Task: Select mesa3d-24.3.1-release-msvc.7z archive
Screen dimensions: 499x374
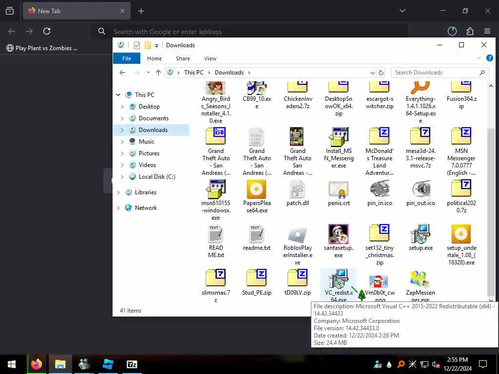Action: tap(421, 136)
